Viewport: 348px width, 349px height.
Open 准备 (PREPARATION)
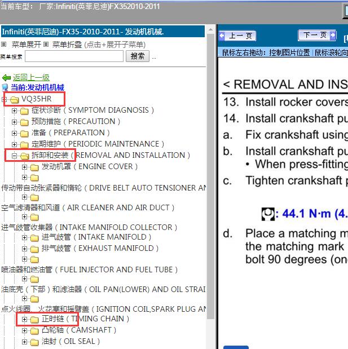[71, 132]
